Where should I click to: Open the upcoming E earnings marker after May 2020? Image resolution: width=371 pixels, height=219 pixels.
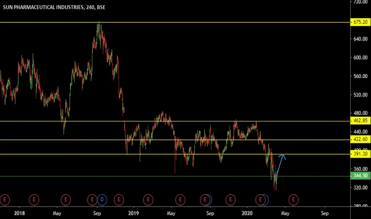pos(293,200)
